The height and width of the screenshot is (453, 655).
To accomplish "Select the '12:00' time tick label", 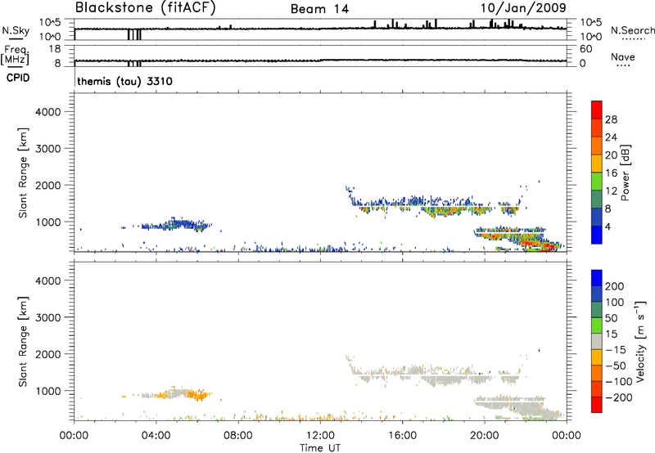I will tap(320, 436).
